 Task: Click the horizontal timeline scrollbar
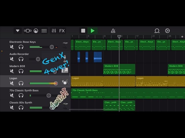pos(92,110)
